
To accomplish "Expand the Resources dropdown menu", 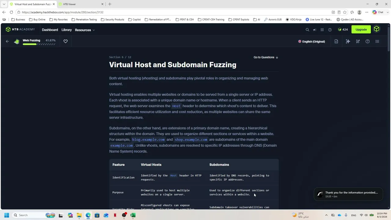I will pos(85,30).
